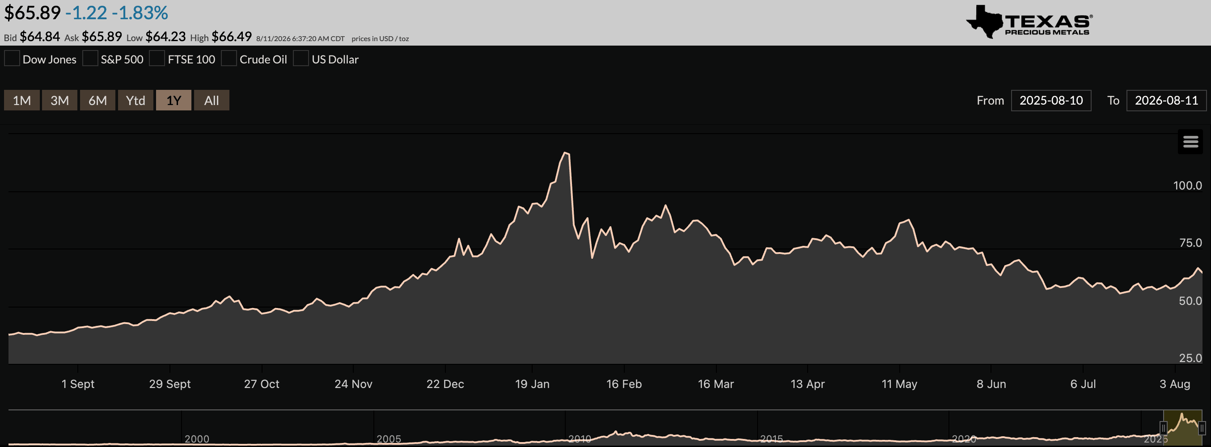The width and height of the screenshot is (1211, 447).
Task: Show All historical price data
Action: click(212, 100)
